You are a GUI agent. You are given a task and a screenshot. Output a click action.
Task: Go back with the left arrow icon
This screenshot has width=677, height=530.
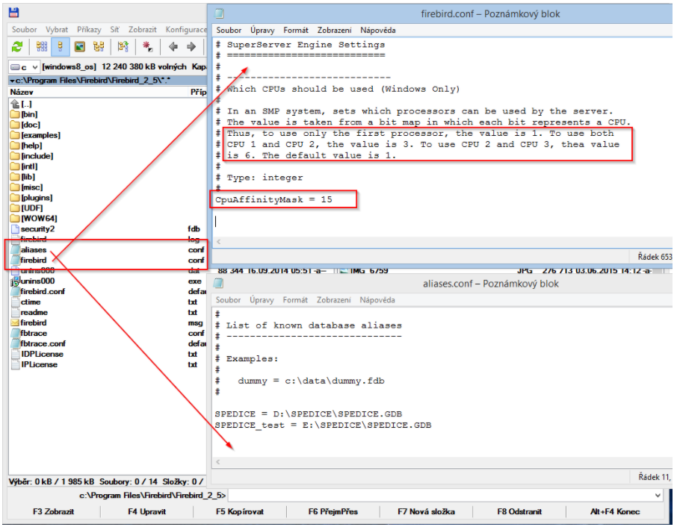click(173, 46)
